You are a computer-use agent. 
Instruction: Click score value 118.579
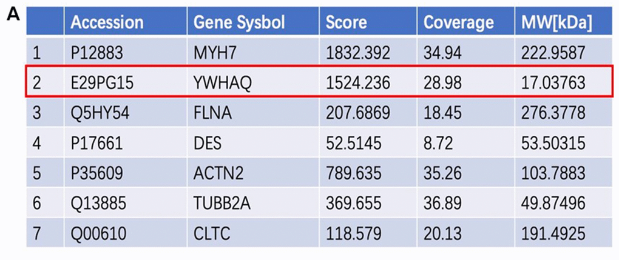[351, 233]
